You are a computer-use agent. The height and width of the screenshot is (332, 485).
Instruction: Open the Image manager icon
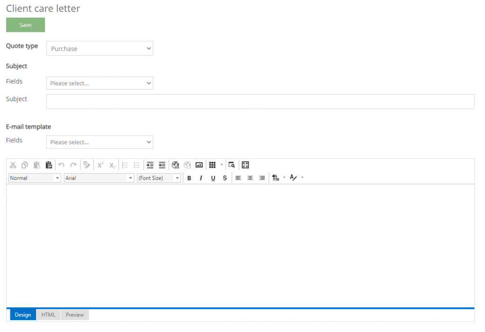point(199,165)
